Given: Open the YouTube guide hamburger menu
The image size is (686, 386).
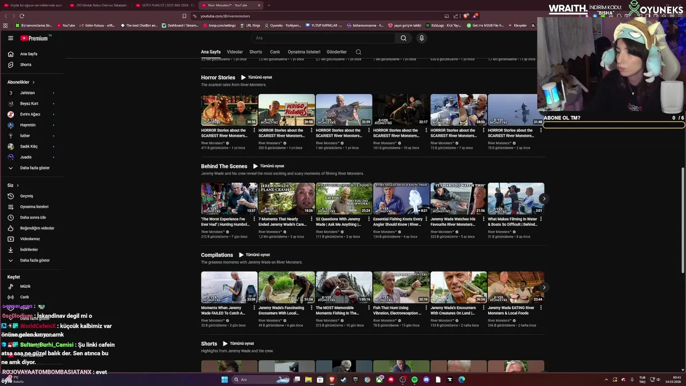Looking at the screenshot, I should click(x=10, y=38).
